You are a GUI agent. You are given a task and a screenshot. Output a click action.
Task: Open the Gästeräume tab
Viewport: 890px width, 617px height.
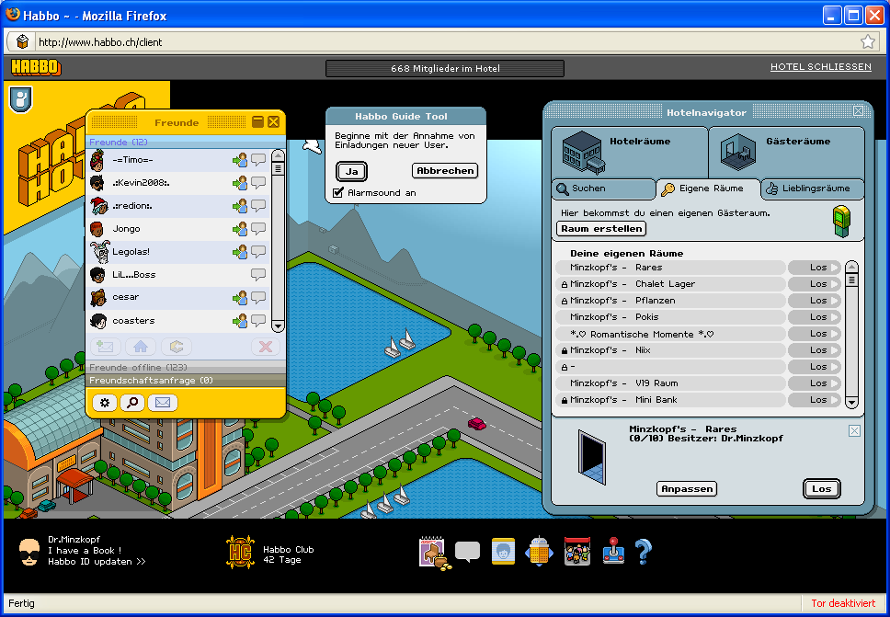pos(787,153)
